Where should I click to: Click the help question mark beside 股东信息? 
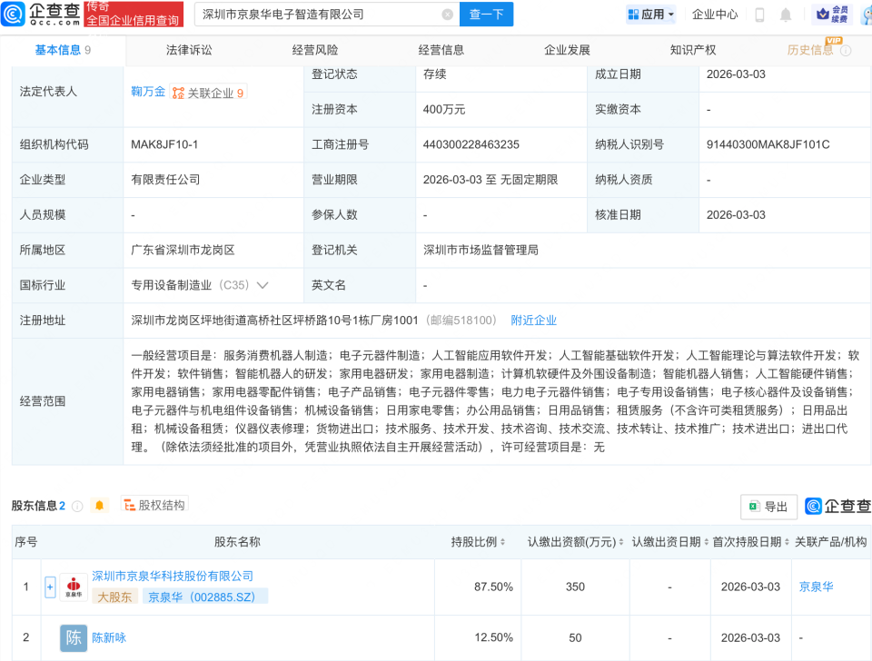[x=76, y=506]
